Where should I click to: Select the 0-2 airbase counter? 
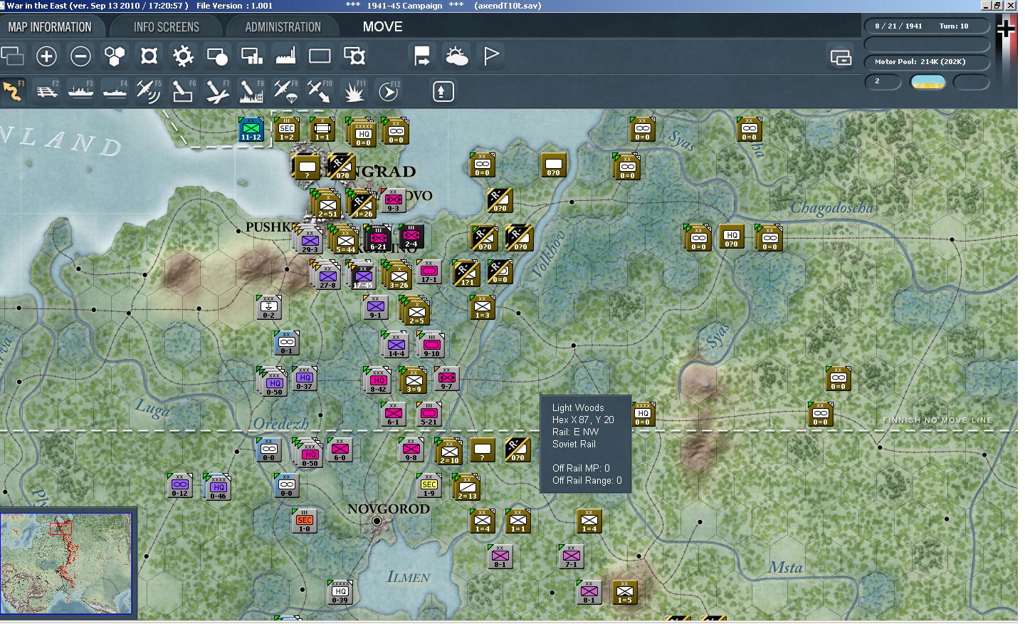point(268,307)
